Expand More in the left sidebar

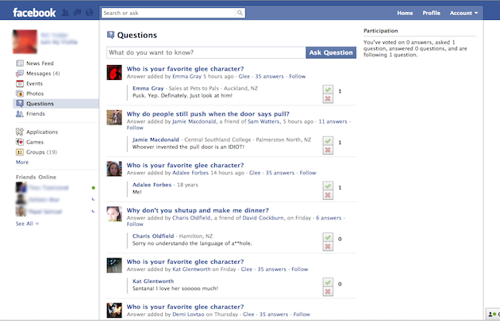tap(22, 162)
